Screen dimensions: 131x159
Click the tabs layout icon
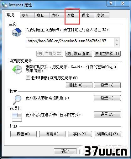17,117
